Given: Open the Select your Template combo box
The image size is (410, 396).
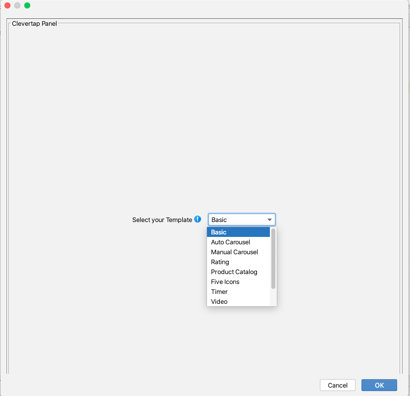Looking at the screenshot, I should [242, 220].
